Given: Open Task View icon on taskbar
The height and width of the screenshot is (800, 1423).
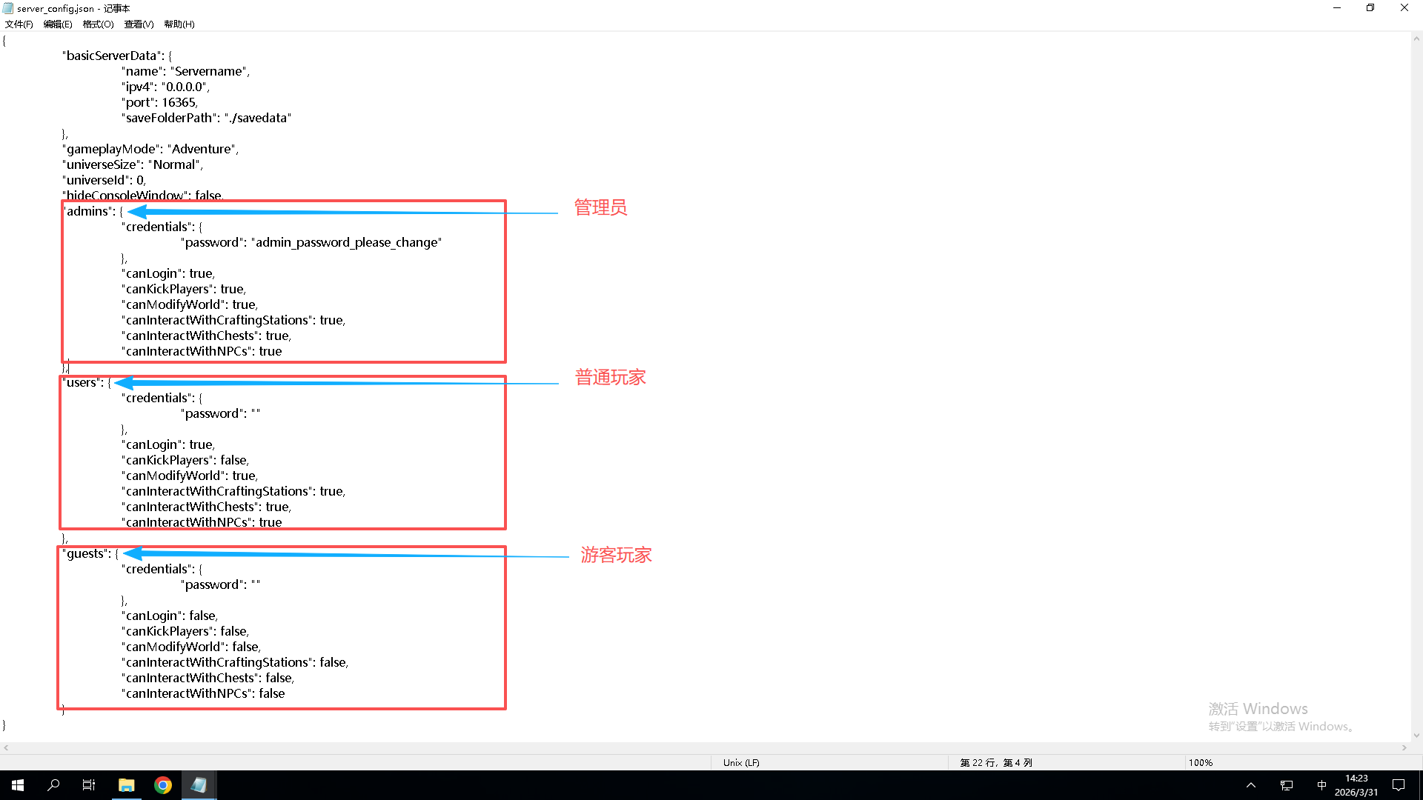Looking at the screenshot, I should tap(89, 785).
